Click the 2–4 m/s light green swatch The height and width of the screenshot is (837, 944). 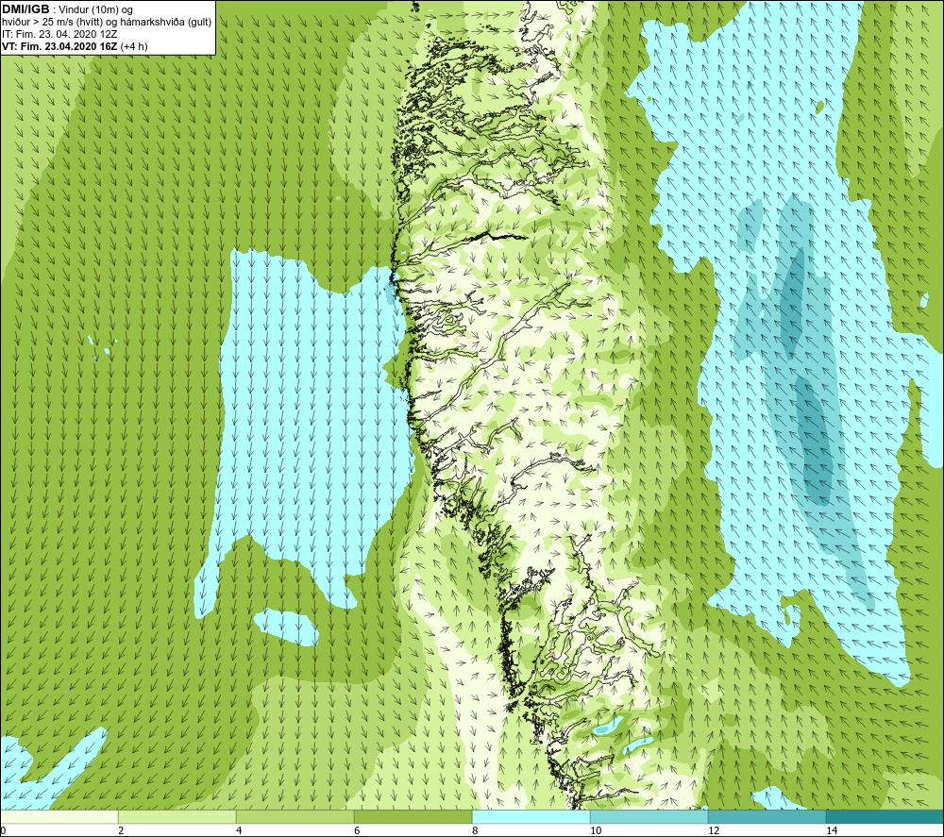pos(177,816)
